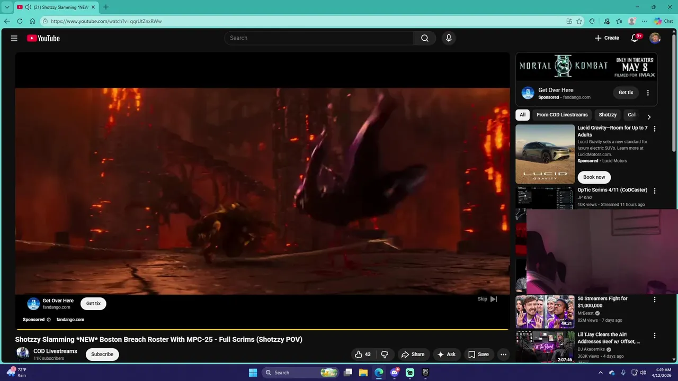Open Edge settings and more menu
This screenshot has width=678, height=381.
pyautogui.click(x=644, y=21)
